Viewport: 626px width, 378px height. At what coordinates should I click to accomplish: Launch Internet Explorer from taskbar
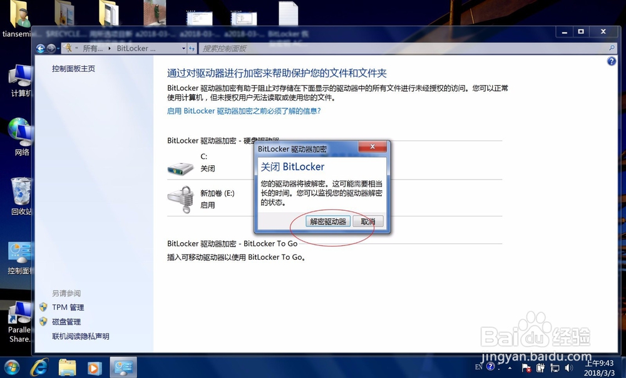[40, 367]
